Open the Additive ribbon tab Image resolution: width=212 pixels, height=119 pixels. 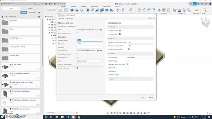pyautogui.click(x=83, y=7)
